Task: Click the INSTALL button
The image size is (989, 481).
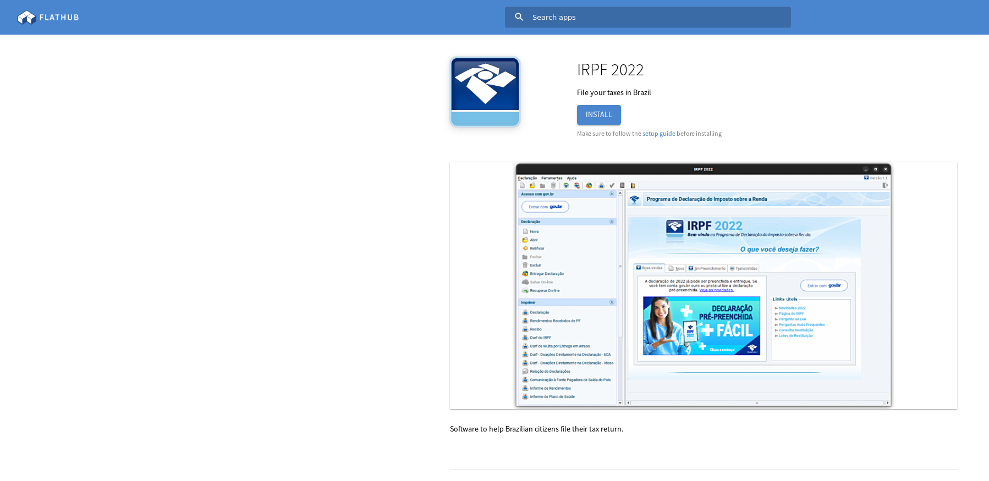Action: point(598,115)
